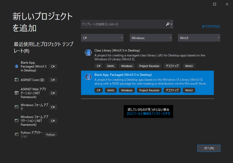
Task: Click C# tag under Blank App template
Action: pyautogui.click(x=99, y=90)
